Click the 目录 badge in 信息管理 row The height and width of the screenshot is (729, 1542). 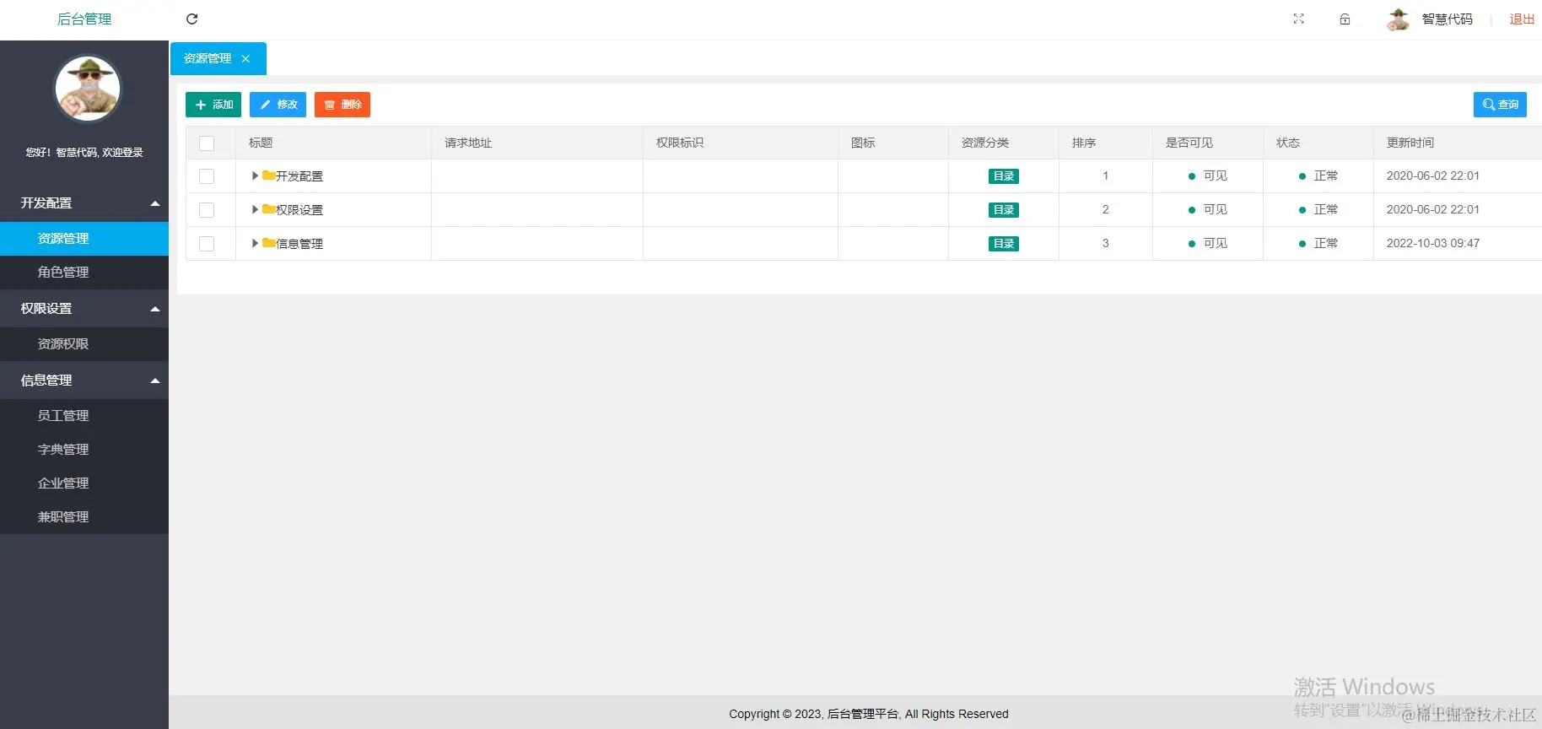click(x=1004, y=244)
